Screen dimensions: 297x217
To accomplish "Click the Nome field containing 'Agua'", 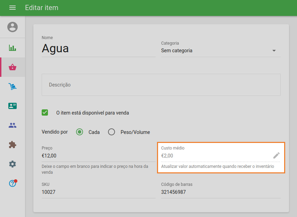I will pyautogui.click(x=98, y=48).
